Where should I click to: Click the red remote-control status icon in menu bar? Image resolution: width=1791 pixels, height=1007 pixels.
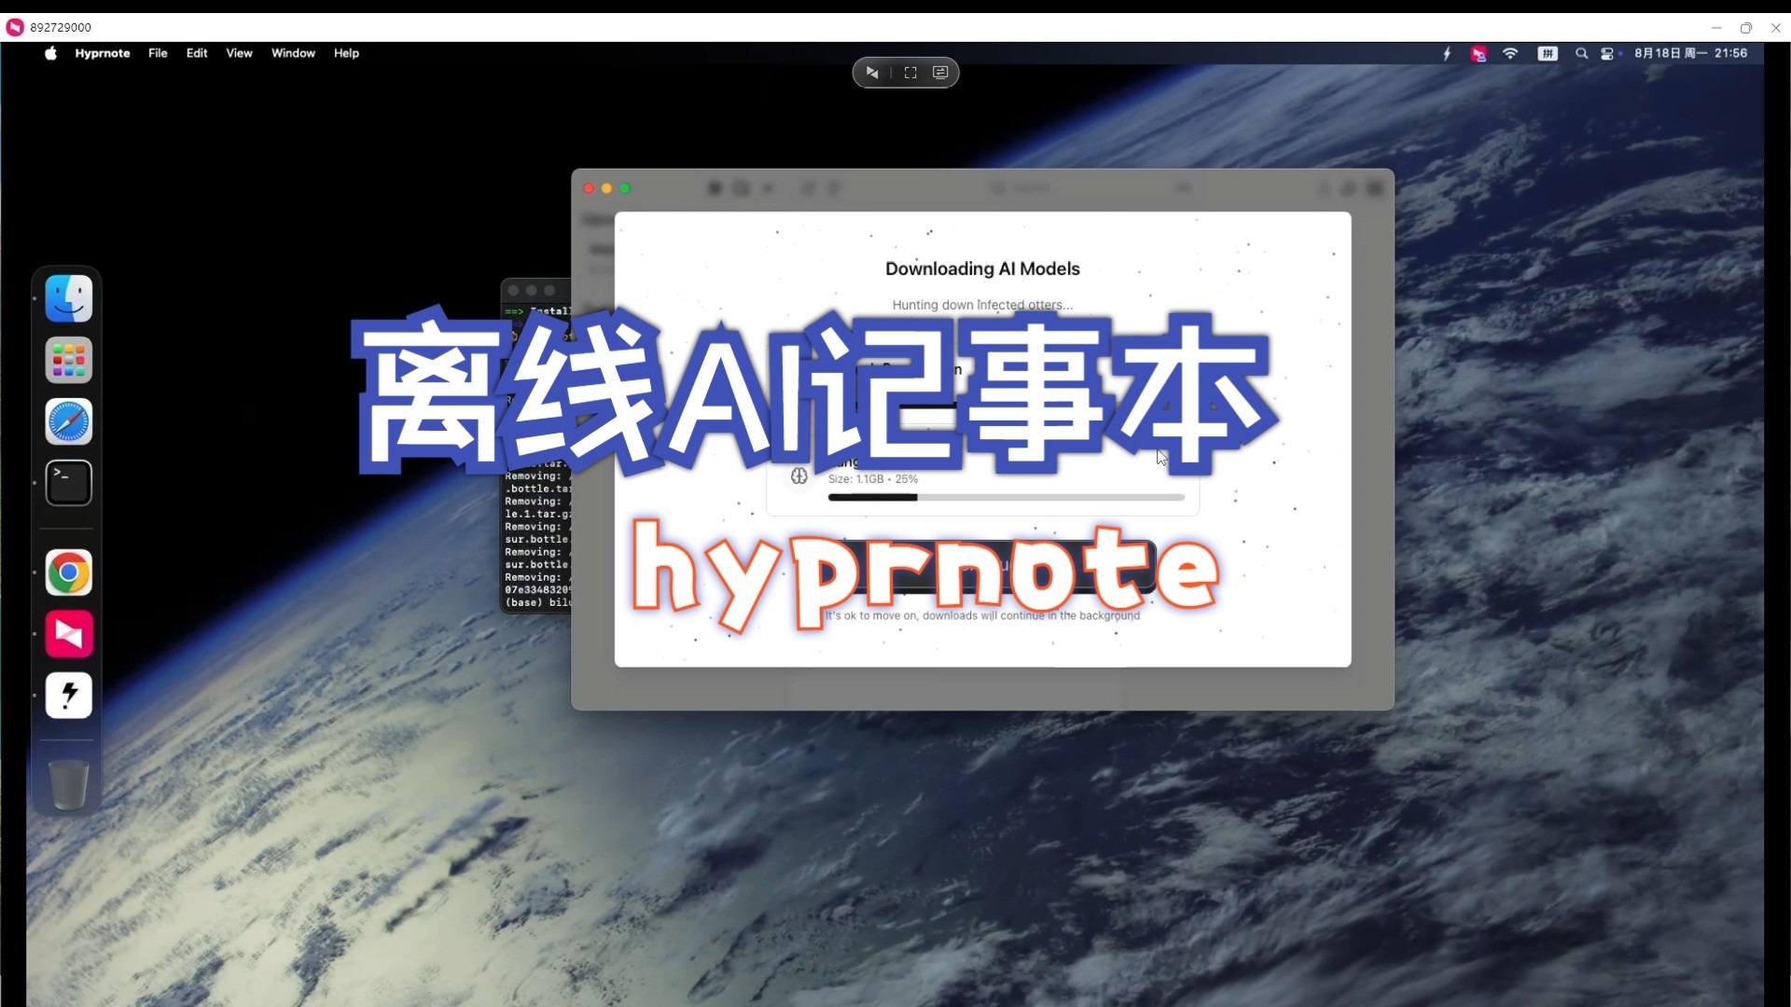1479,54
